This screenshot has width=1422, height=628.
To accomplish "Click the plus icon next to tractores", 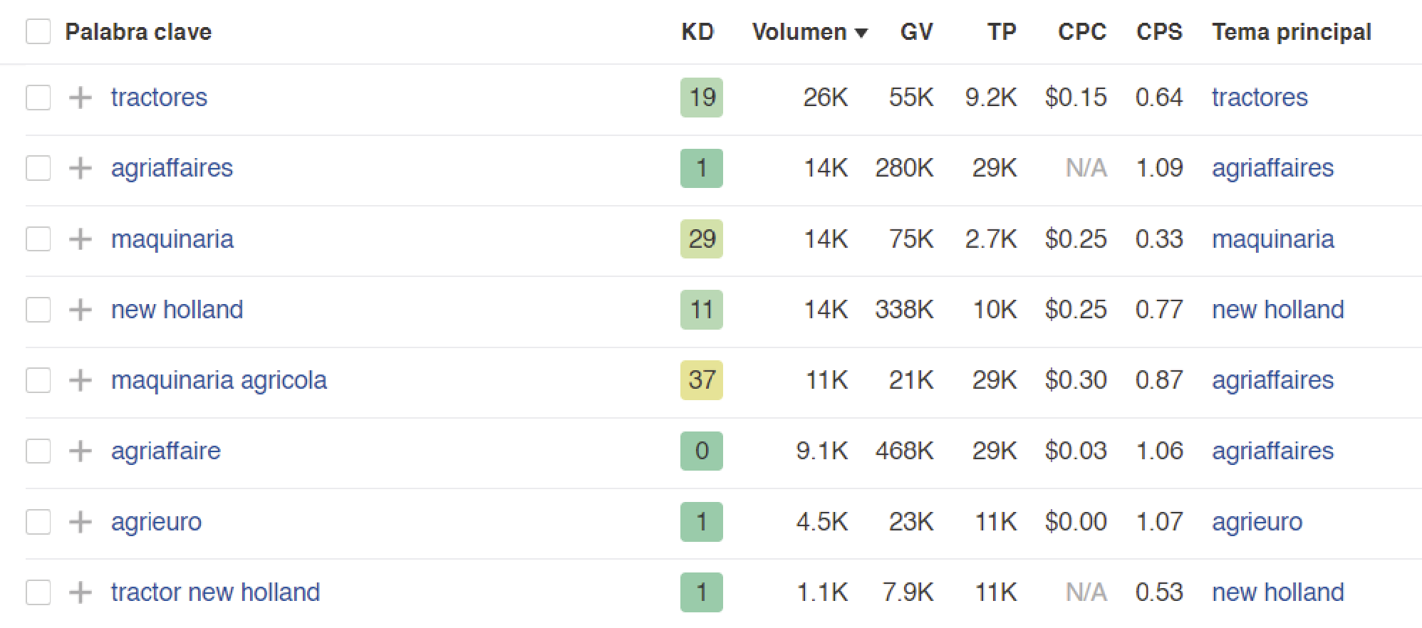I will [81, 98].
